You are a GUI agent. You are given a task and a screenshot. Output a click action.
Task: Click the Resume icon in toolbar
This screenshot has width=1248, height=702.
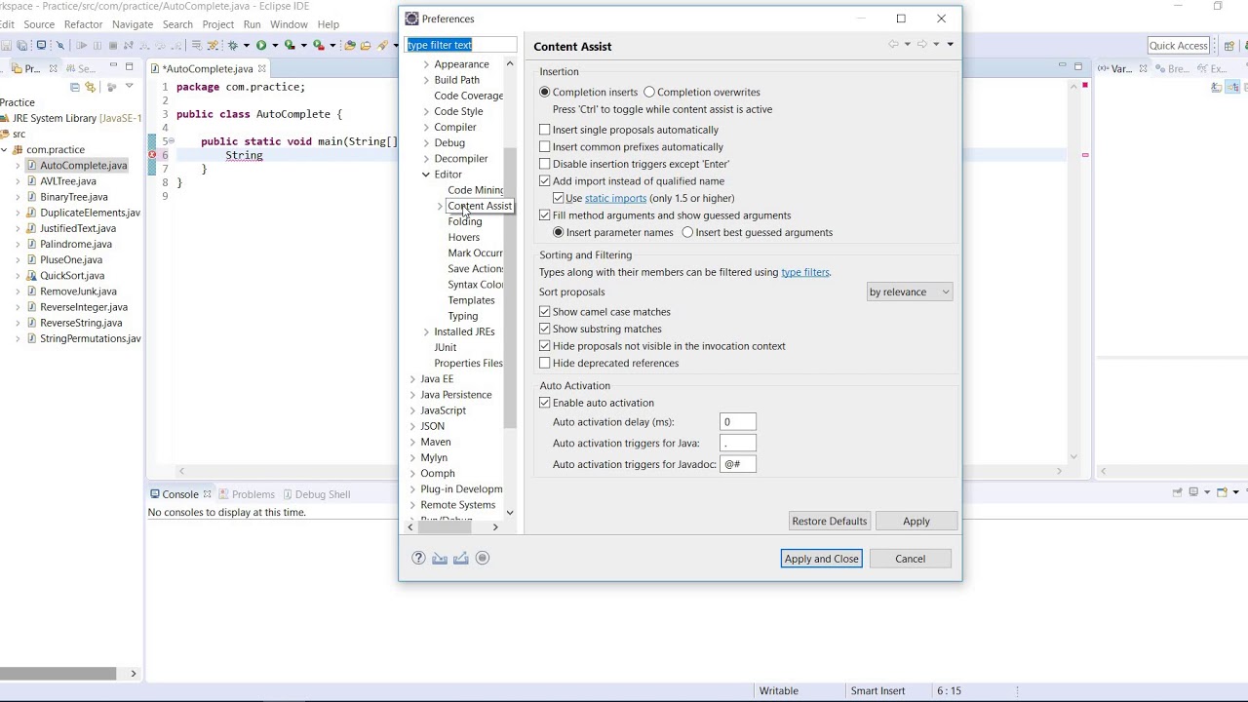pos(82,45)
